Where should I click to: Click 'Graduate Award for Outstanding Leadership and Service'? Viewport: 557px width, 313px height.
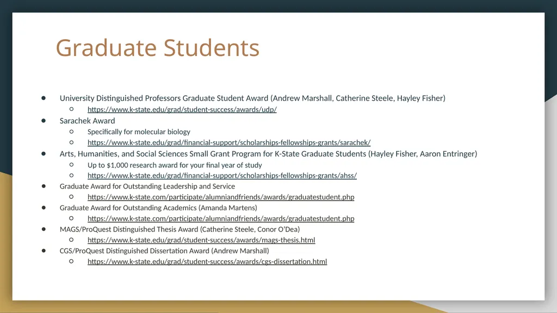[x=147, y=186]
